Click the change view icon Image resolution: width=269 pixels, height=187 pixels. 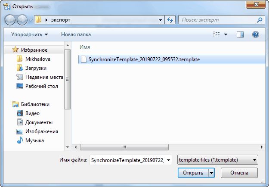[217, 34]
